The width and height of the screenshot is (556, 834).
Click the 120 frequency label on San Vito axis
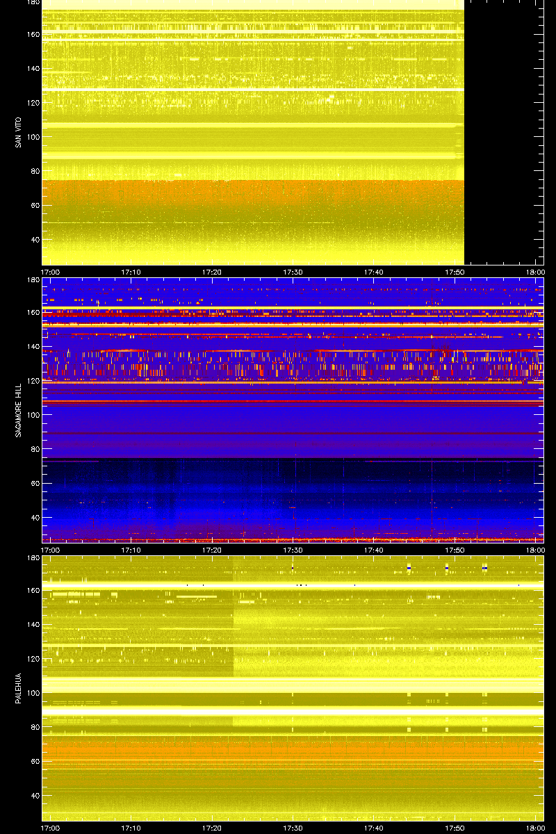coord(32,102)
